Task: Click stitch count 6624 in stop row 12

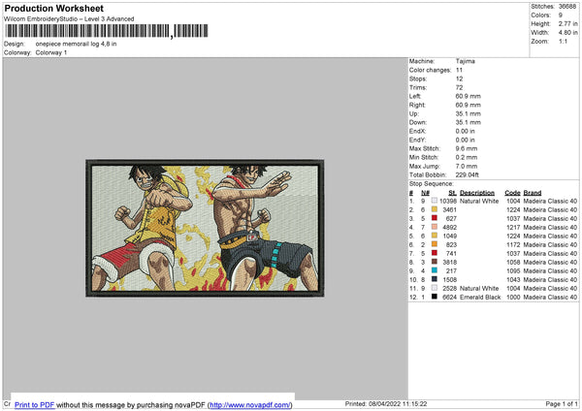Action: [449, 298]
